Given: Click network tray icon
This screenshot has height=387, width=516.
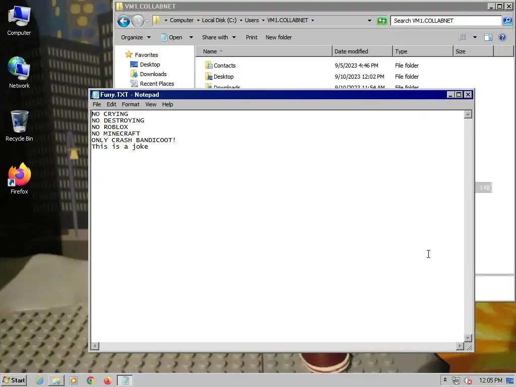Looking at the screenshot, I should coord(456,381).
